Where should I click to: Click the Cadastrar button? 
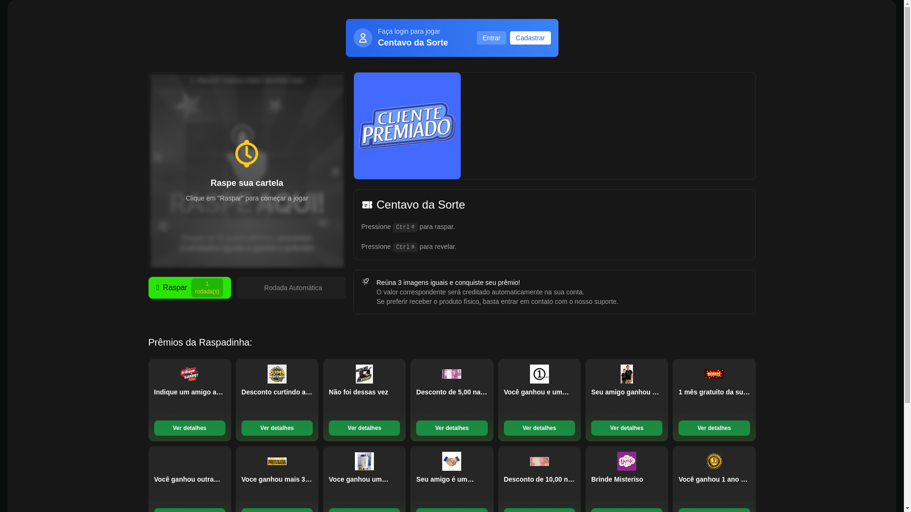pyautogui.click(x=530, y=38)
